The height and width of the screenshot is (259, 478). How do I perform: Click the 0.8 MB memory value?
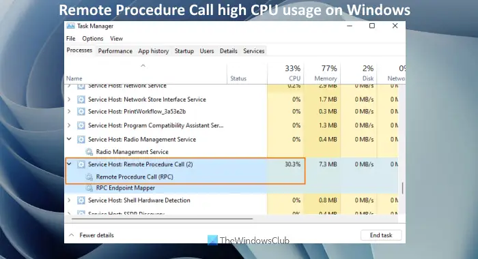point(328,200)
